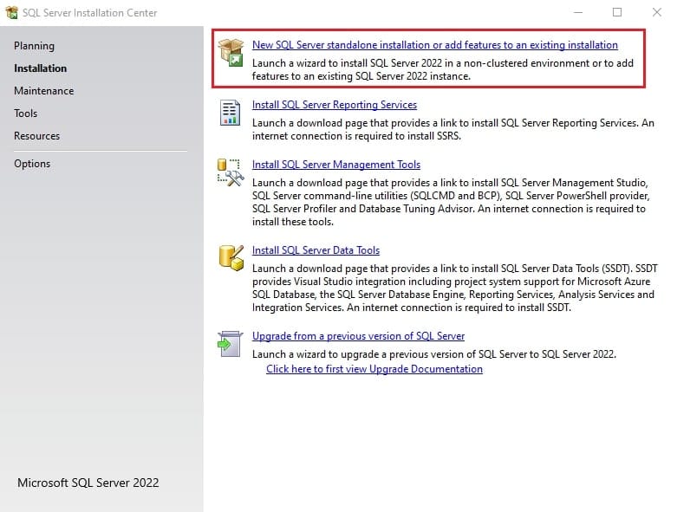
Task: Click the SQL Server Installation Center title text
Action: point(90,13)
